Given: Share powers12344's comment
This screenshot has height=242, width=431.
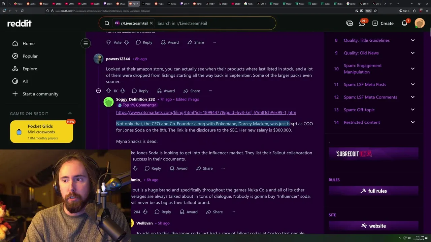Looking at the screenshot, I should (x=192, y=91).
